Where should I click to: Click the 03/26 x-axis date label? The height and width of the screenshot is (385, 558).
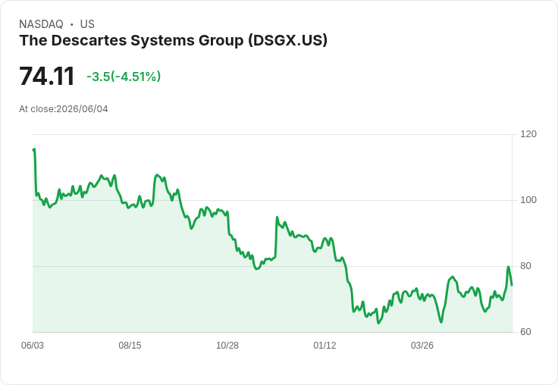(x=422, y=345)
